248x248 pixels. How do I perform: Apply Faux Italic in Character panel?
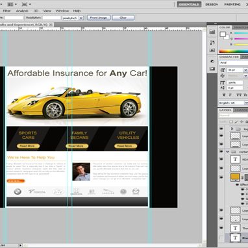(x=230, y=95)
